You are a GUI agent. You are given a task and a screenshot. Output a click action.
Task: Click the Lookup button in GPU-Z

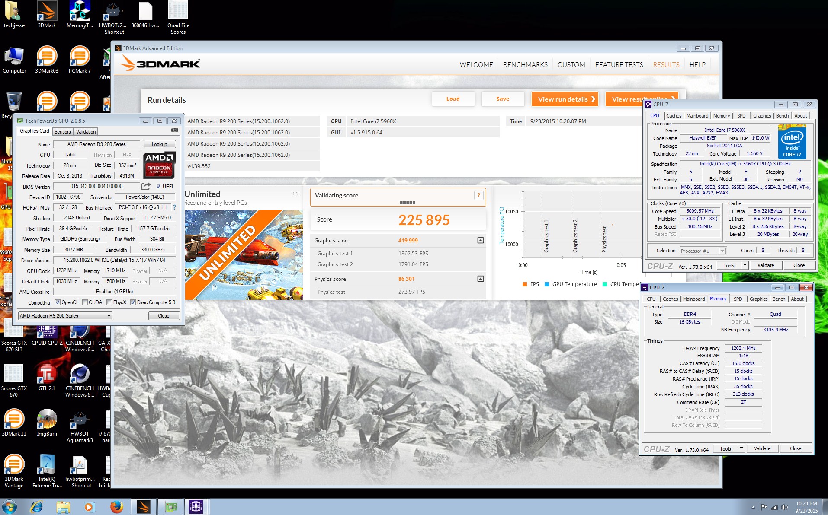(x=159, y=144)
